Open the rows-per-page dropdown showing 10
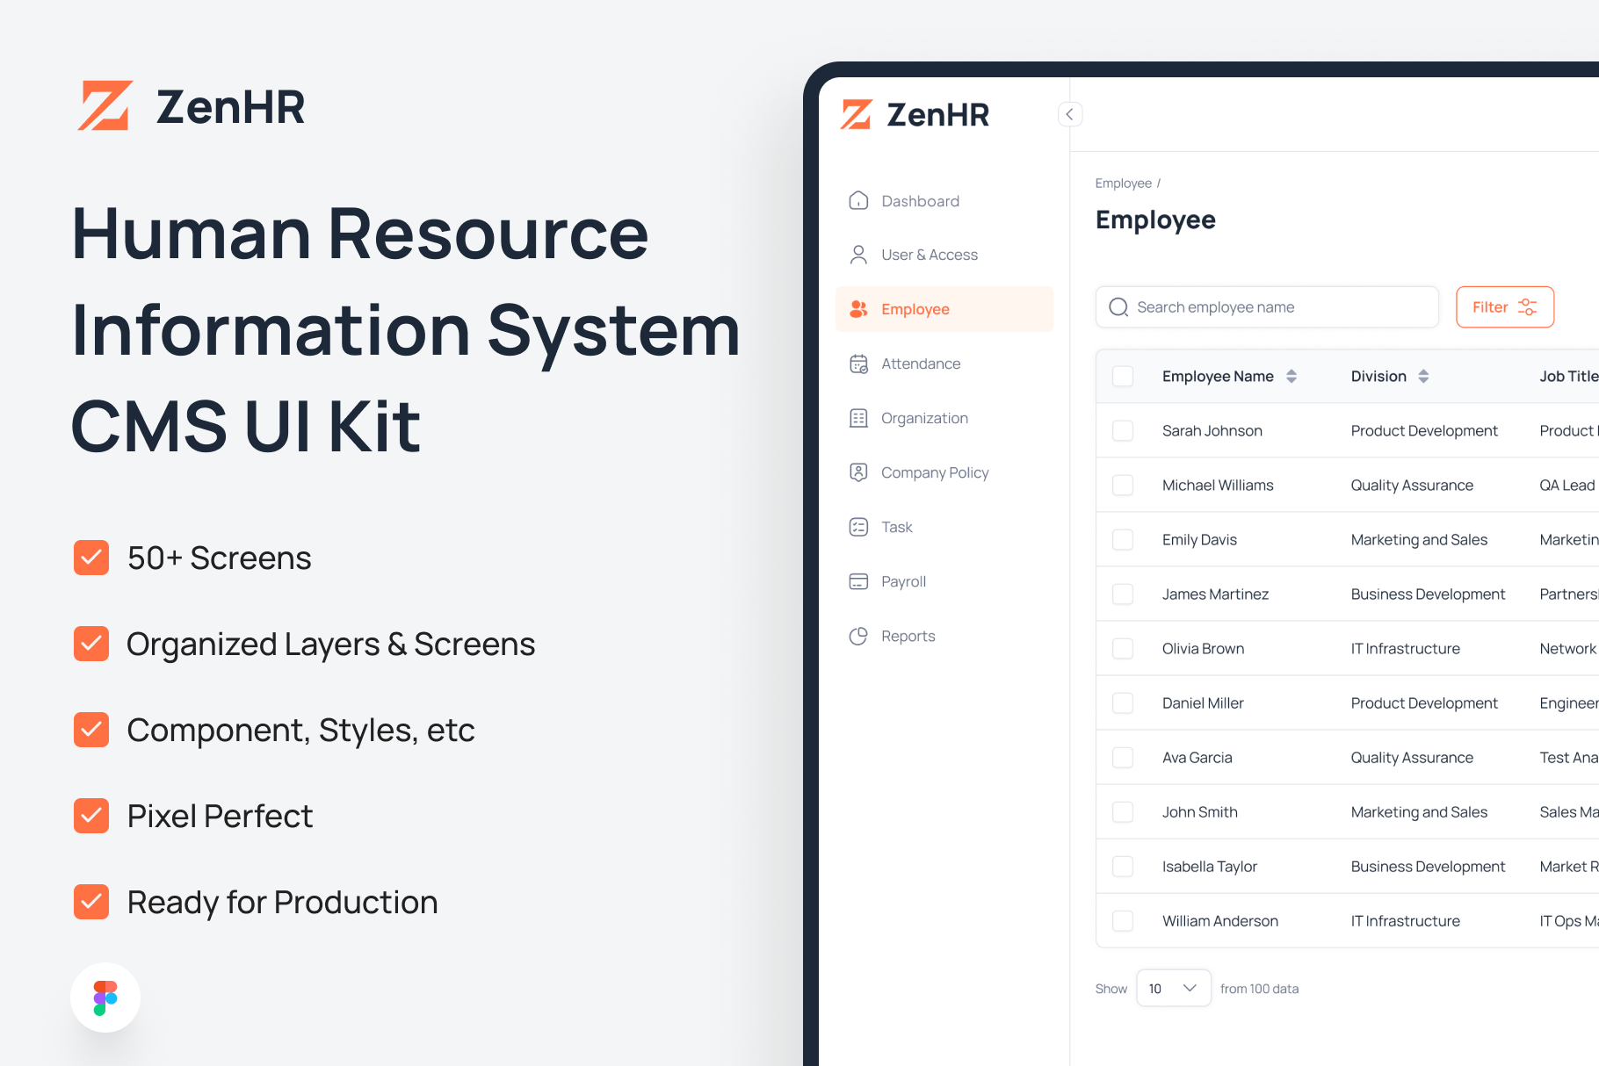This screenshot has width=1599, height=1066. point(1173,988)
